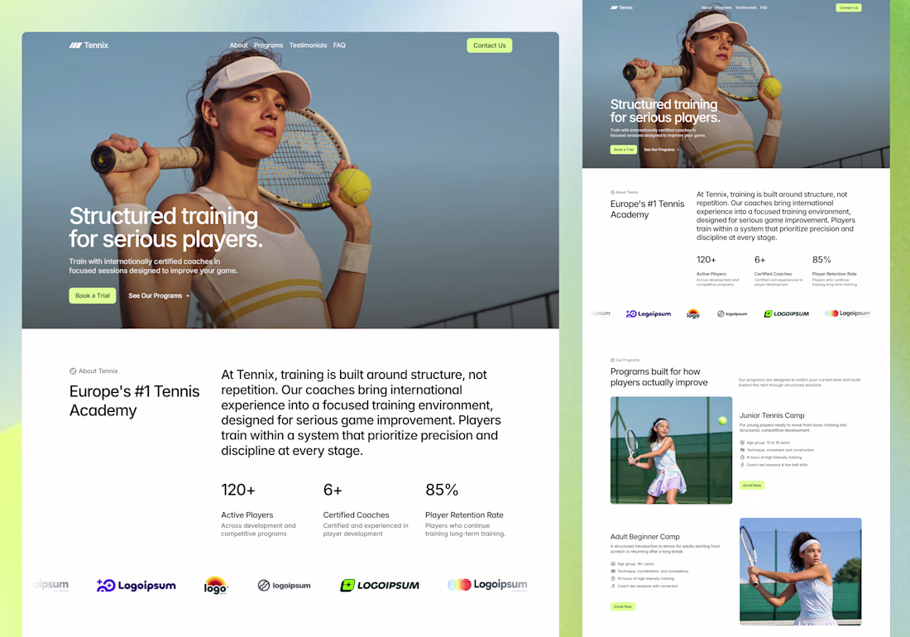Click the age group icon under Junior Tennis Camp

tap(742, 443)
